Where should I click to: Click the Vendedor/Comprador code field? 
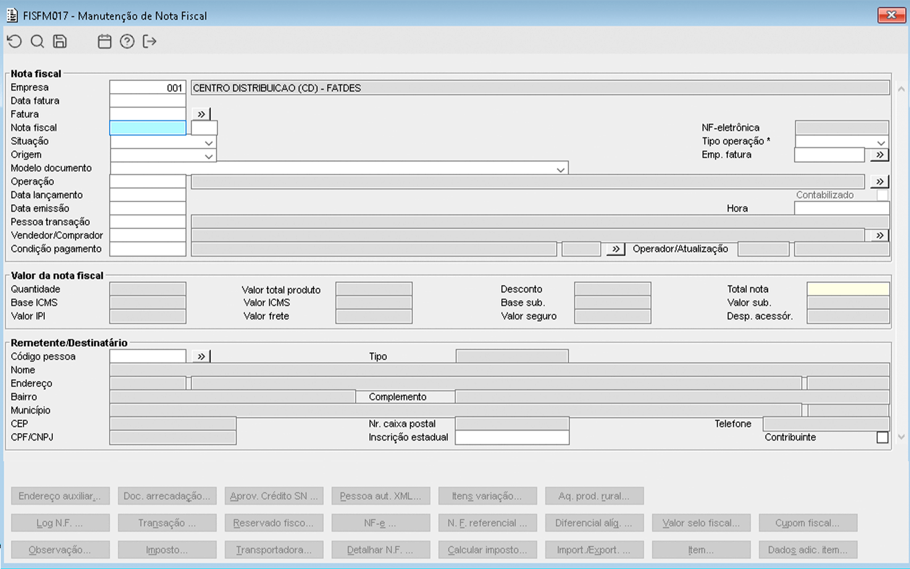148,235
